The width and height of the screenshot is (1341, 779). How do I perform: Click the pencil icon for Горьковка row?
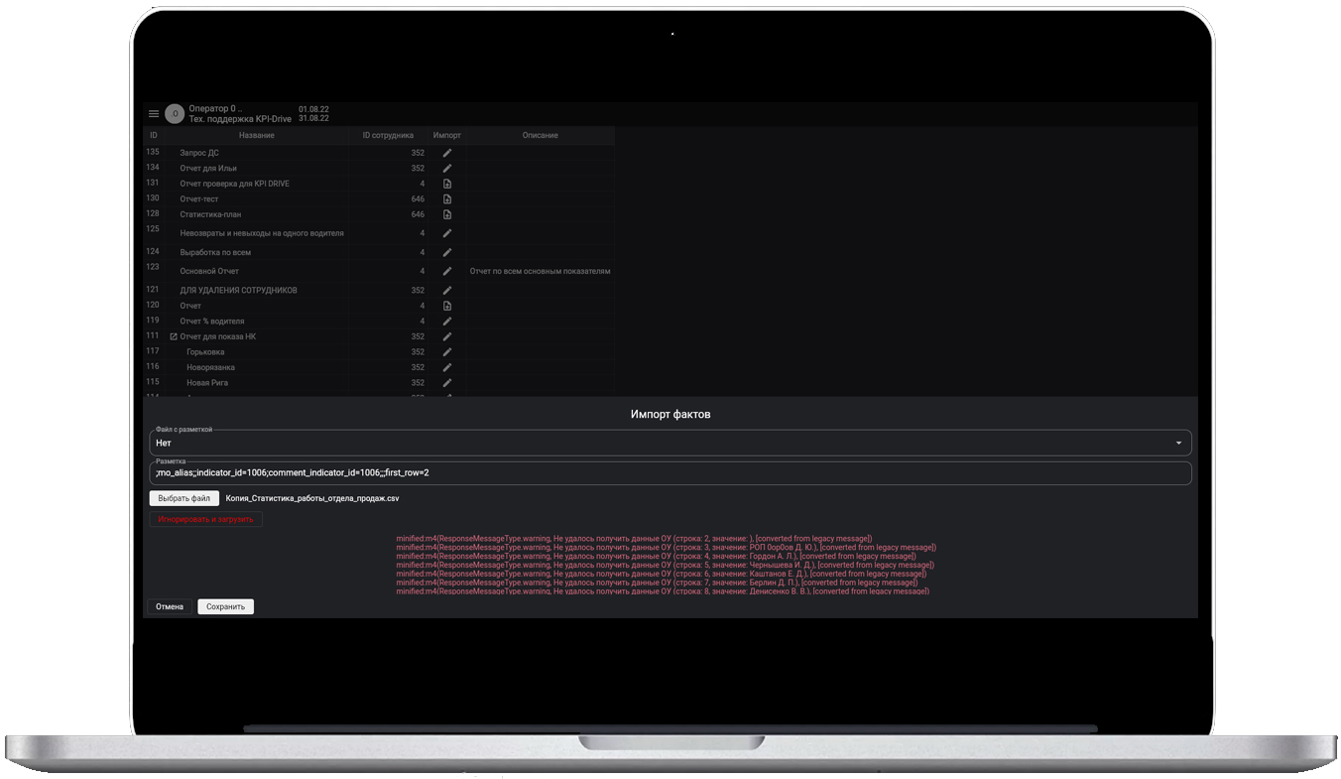[x=447, y=352]
